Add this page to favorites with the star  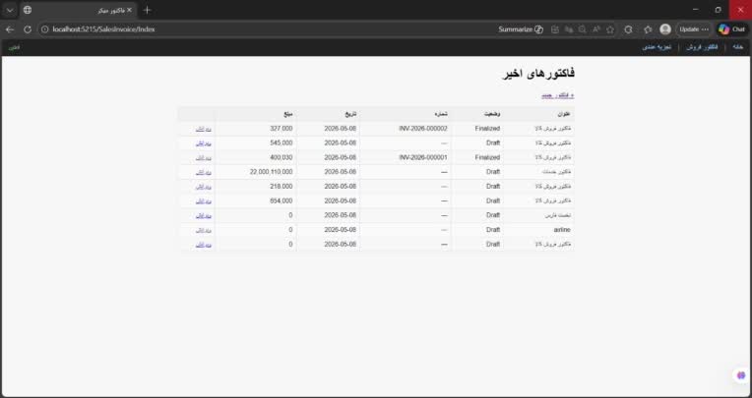tap(610, 29)
